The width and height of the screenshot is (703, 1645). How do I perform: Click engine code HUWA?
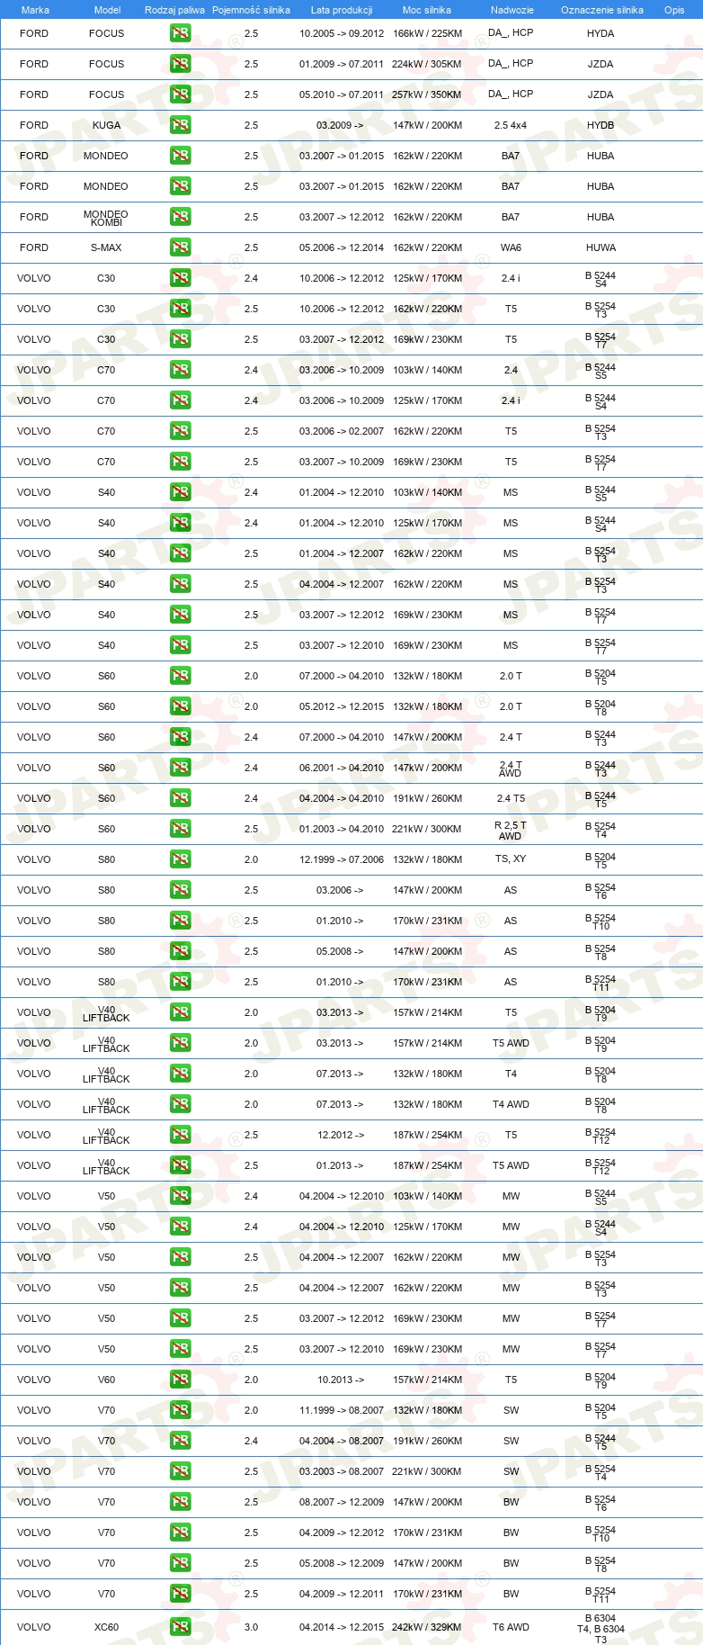click(601, 247)
